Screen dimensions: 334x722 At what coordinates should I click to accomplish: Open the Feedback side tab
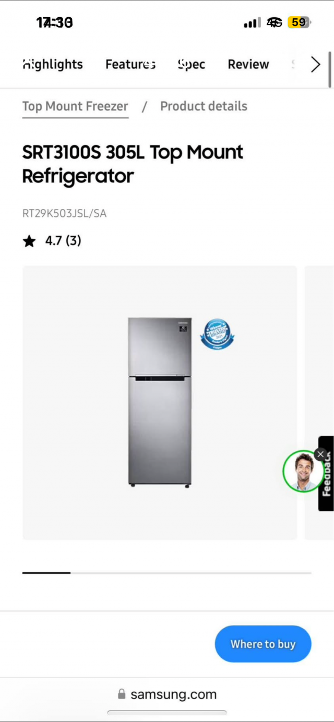[x=326, y=473]
